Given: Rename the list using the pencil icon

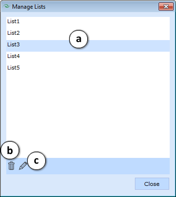Looking at the screenshot, I should click(23, 166).
